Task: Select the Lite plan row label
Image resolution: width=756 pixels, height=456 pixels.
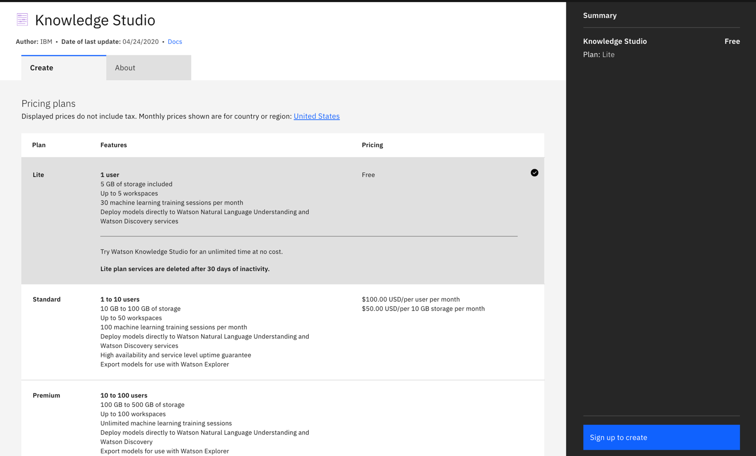Action: click(x=39, y=174)
